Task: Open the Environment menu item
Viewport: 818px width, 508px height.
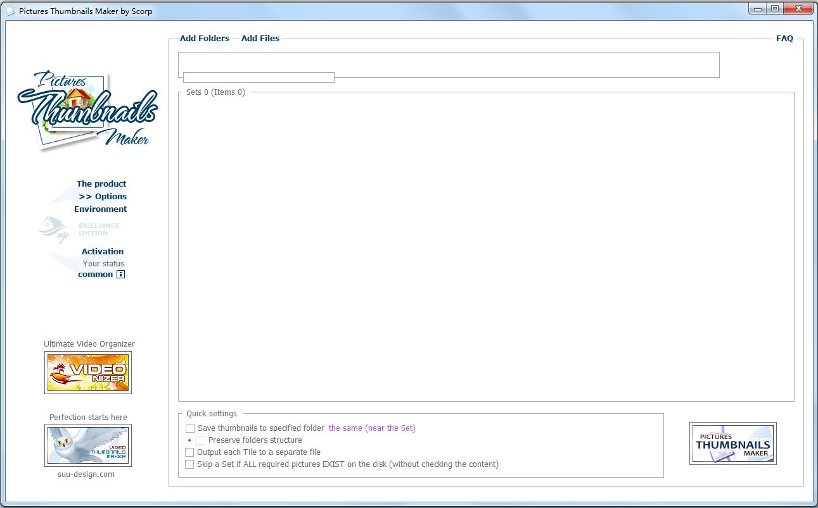Action: [x=101, y=209]
